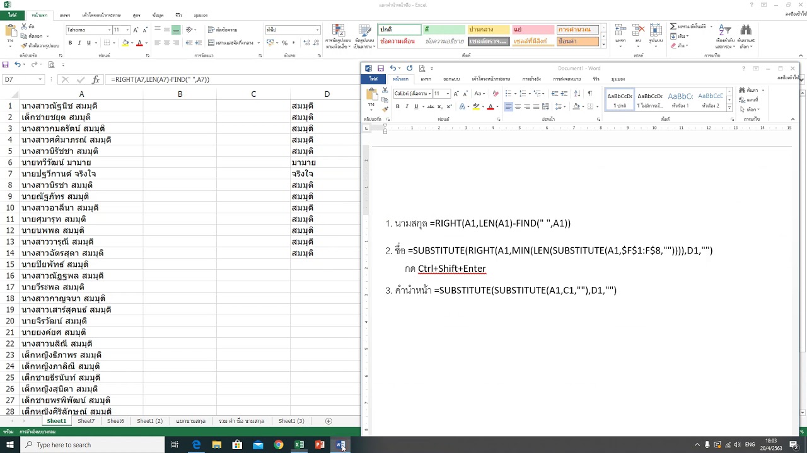Switch to Sheet7 worksheet tab
The height and width of the screenshot is (453, 807).
coord(86,421)
